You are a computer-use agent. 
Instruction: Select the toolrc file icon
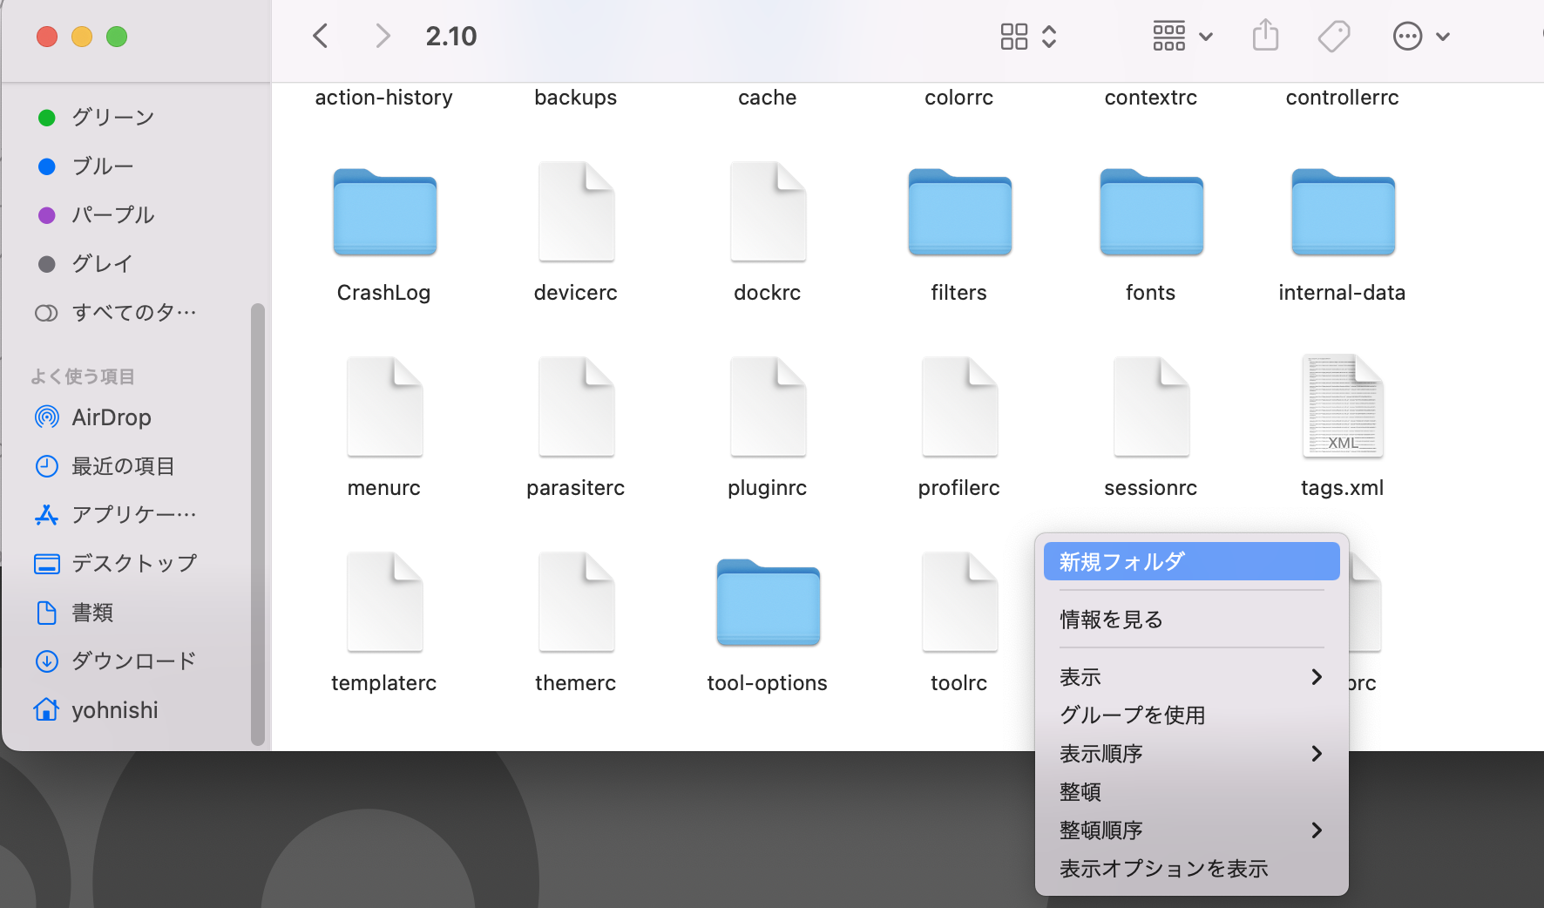click(x=959, y=602)
